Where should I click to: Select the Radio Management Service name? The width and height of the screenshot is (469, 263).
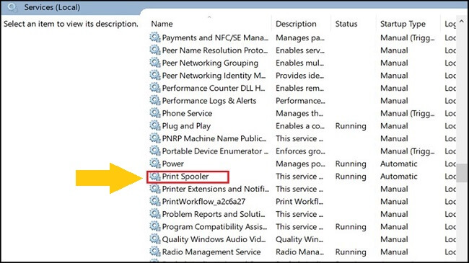(211, 252)
